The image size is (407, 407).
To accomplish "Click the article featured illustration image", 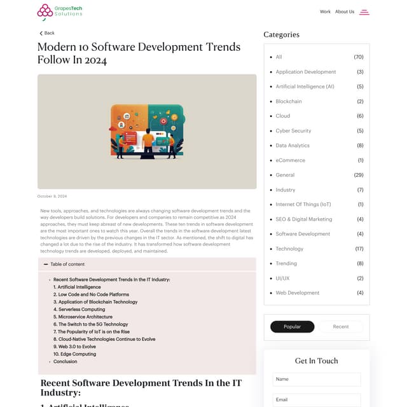I will coord(147,132).
